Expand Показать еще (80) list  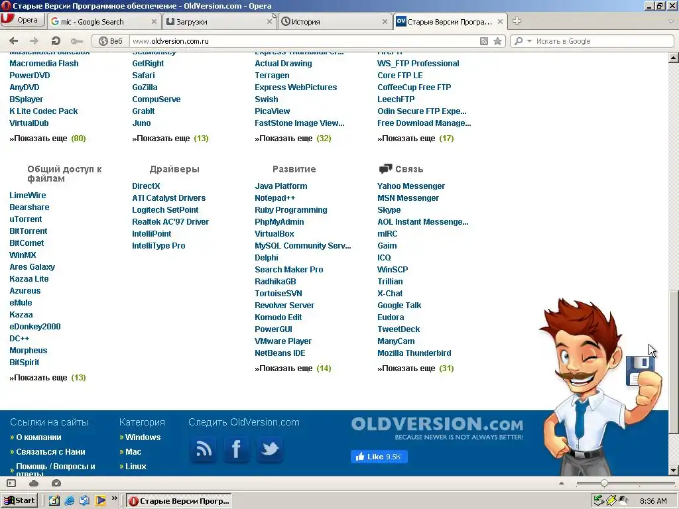[x=48, y=139]
